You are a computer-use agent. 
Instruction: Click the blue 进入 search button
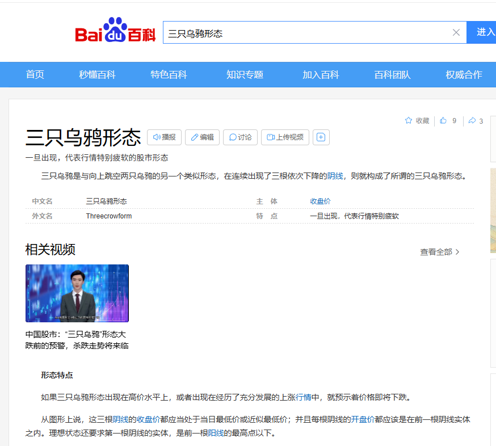(481, 32)
